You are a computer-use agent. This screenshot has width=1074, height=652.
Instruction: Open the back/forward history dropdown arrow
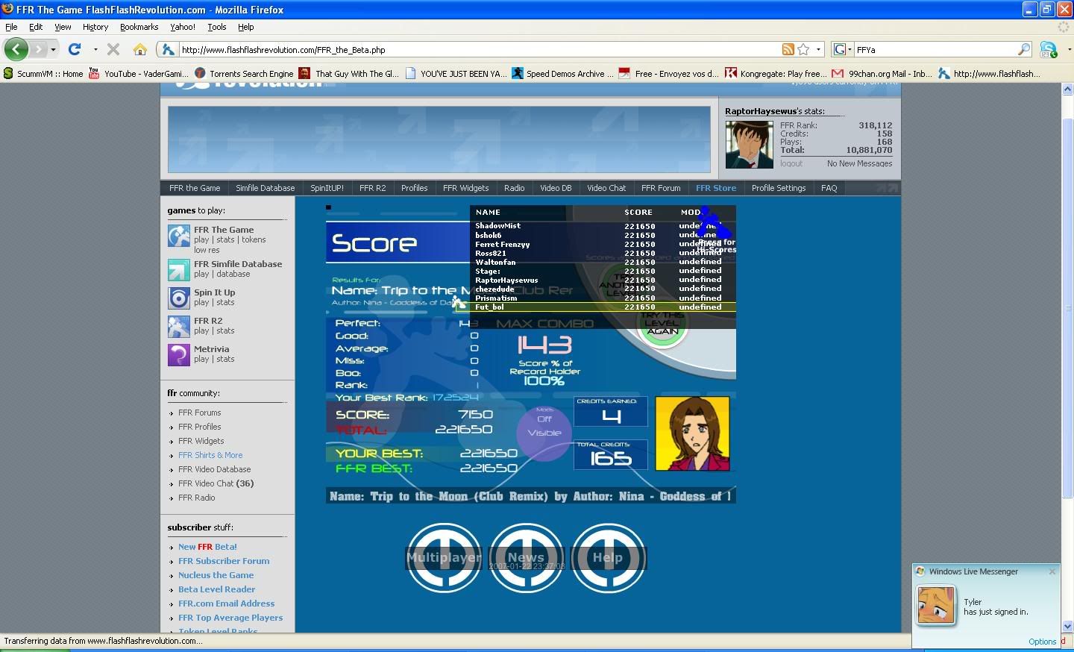click(x=53, y=49)
